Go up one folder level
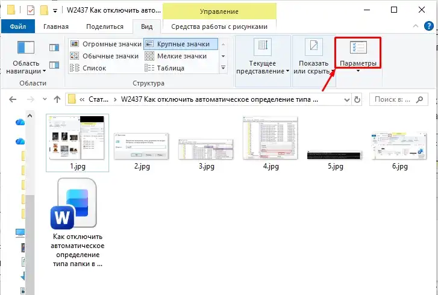The width and height of the screenshot is (438, 295). [57, 99]
